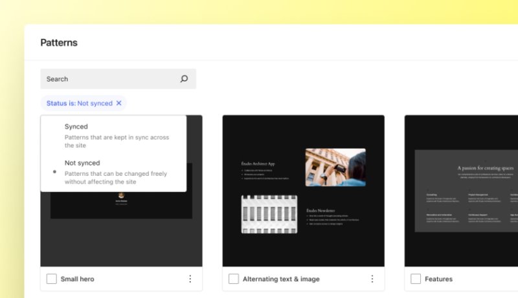This screenshot has width=518, height=298.
Task: Click the search magnifier icon
Action: [184, 79]
